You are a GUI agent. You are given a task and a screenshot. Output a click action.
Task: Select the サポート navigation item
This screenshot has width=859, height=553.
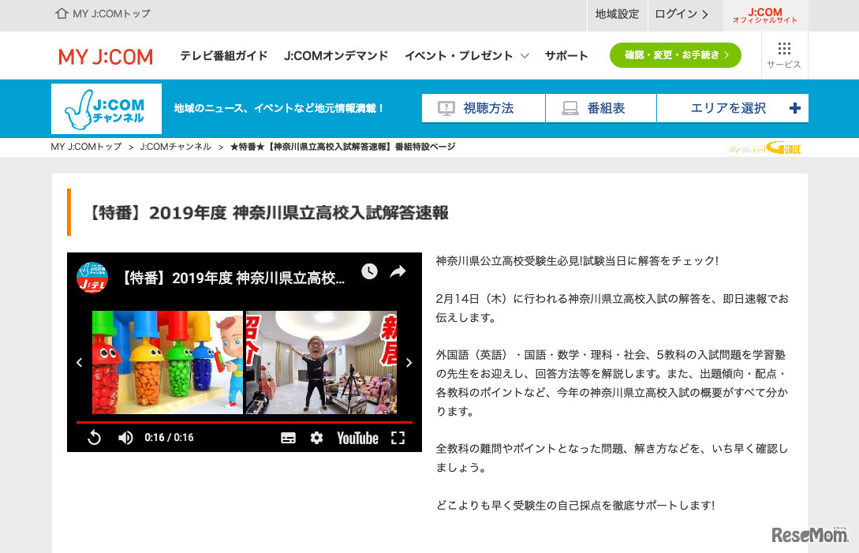coord(566,55)
